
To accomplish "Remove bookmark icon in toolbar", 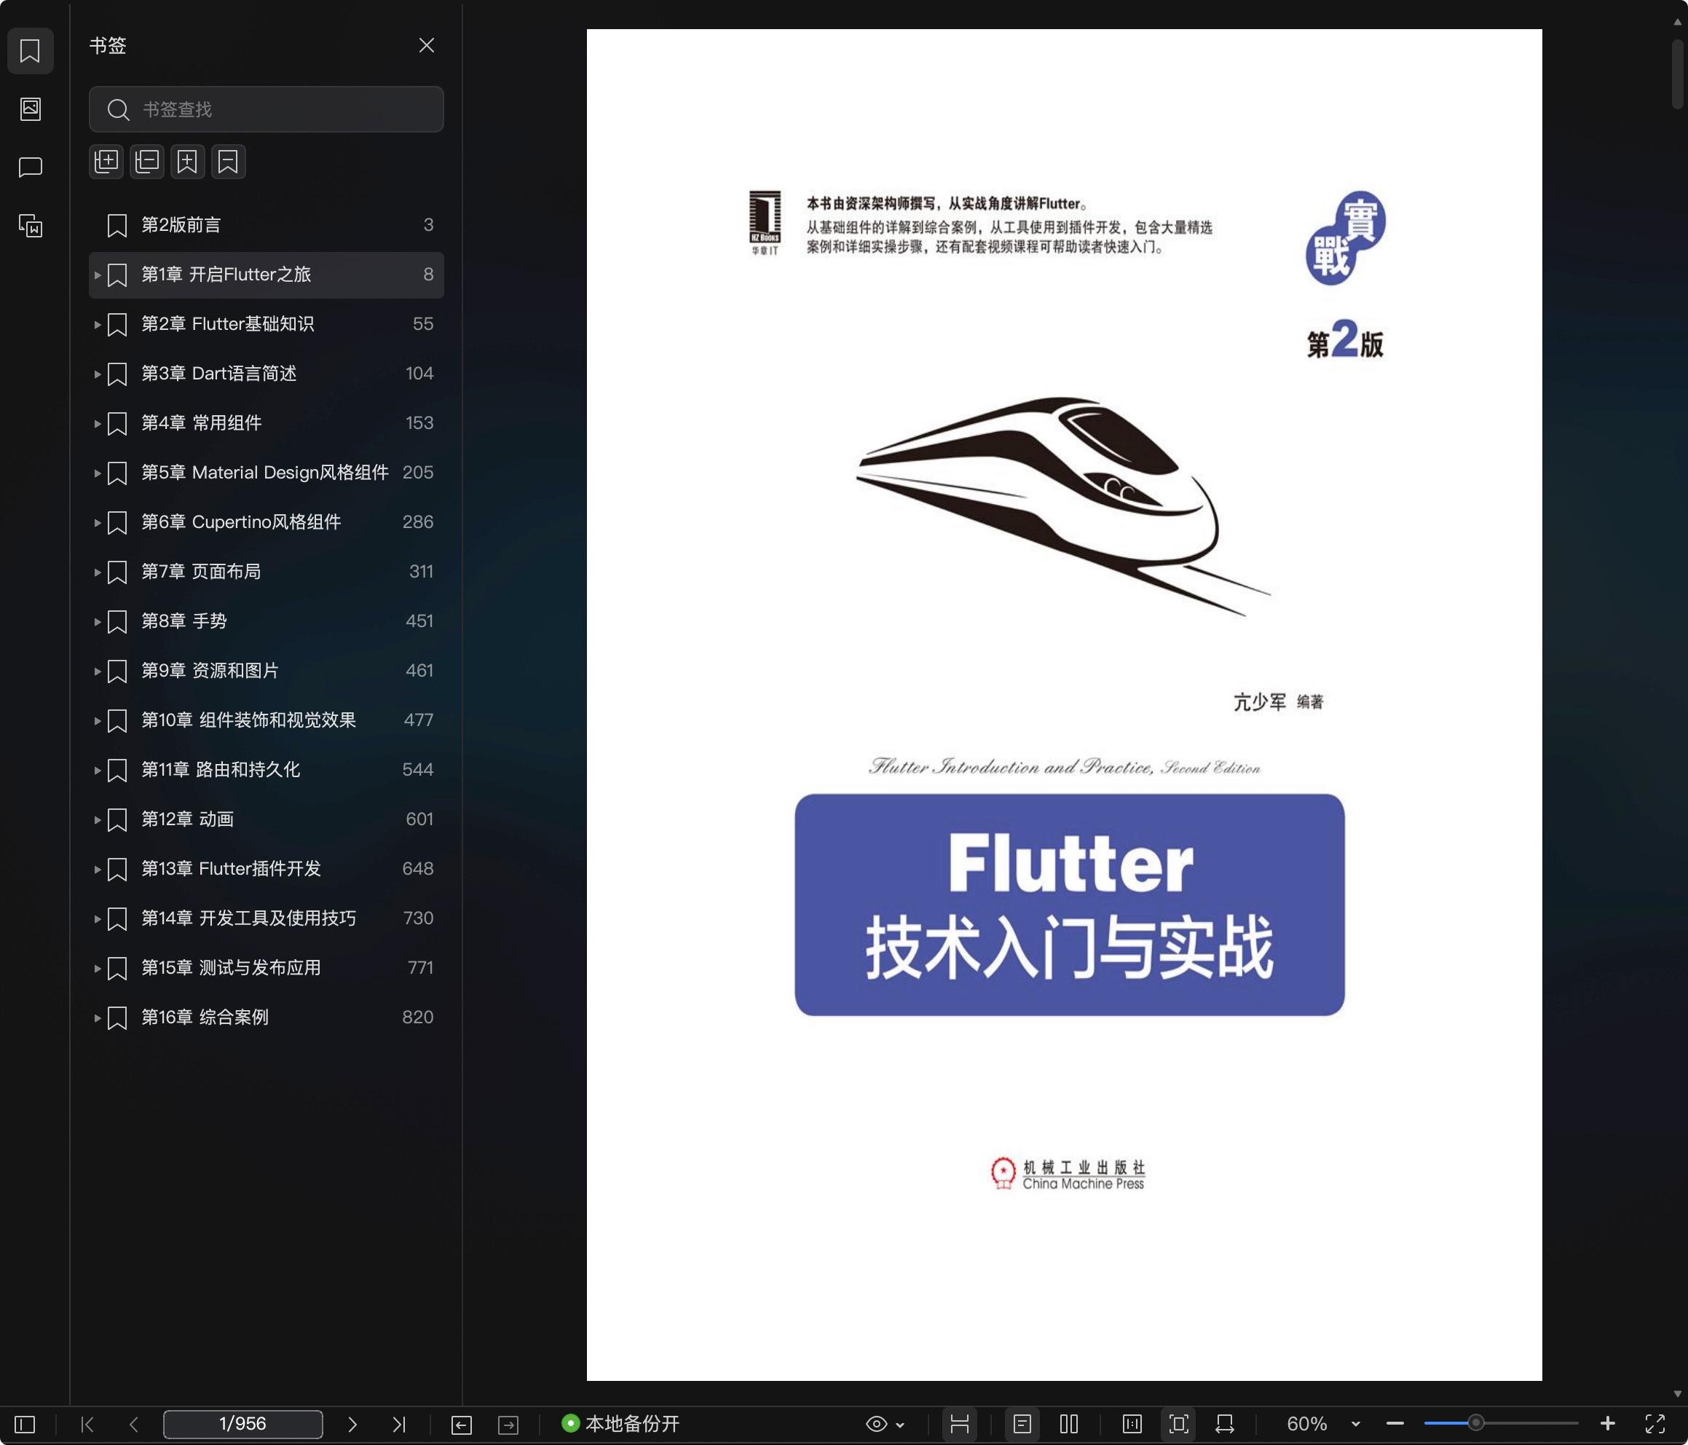I will coord(228,162).
